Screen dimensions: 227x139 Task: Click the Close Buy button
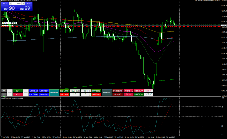coord(44,91)
